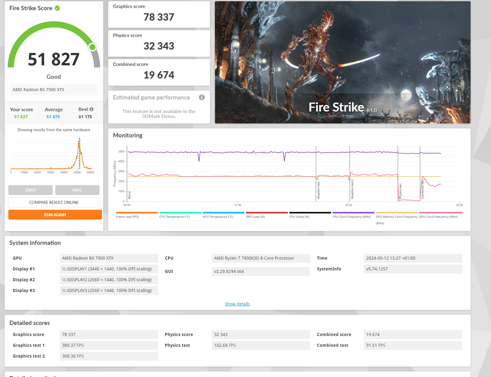Click GUI version v2.29.8294 s64
Viewport: 491px width, 377px height.
[261, 271]
